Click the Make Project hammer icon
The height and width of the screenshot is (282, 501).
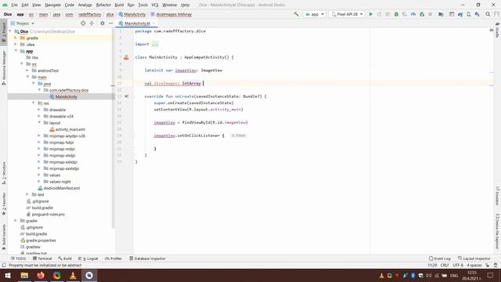296,14
